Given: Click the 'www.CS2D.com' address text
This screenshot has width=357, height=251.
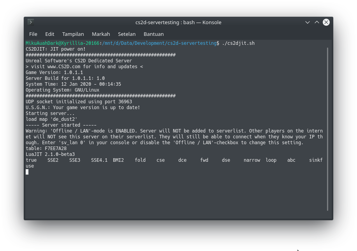Looking at the screenshot, I should pos(64,67).
